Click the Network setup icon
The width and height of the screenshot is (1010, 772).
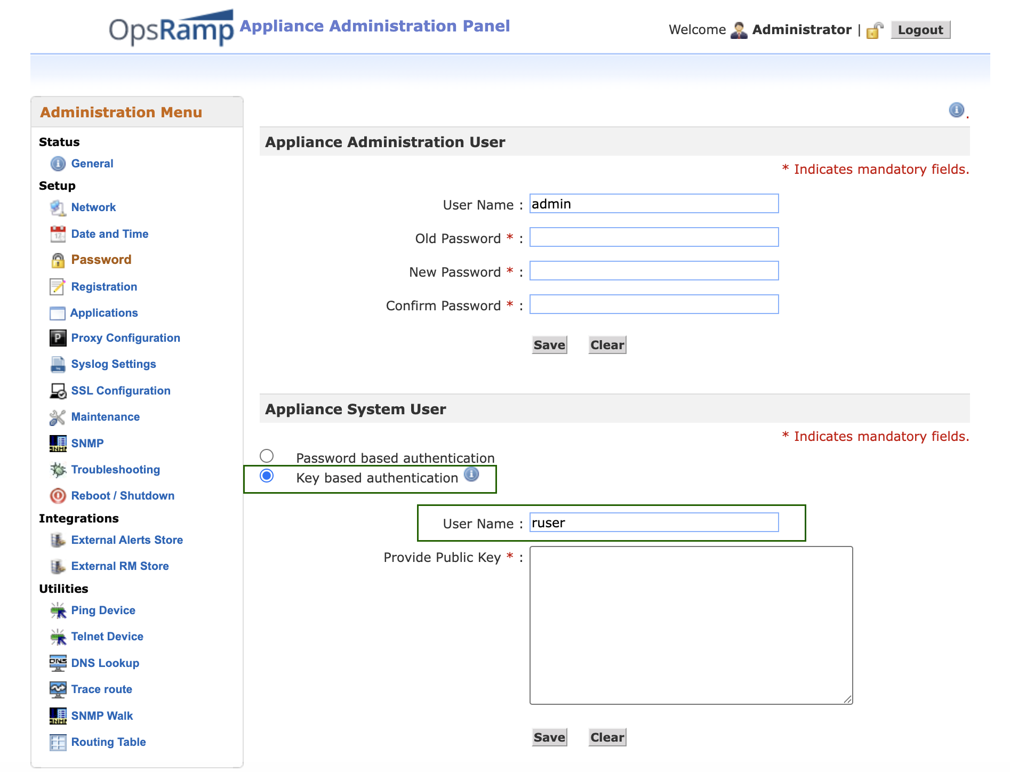(58, 207)
